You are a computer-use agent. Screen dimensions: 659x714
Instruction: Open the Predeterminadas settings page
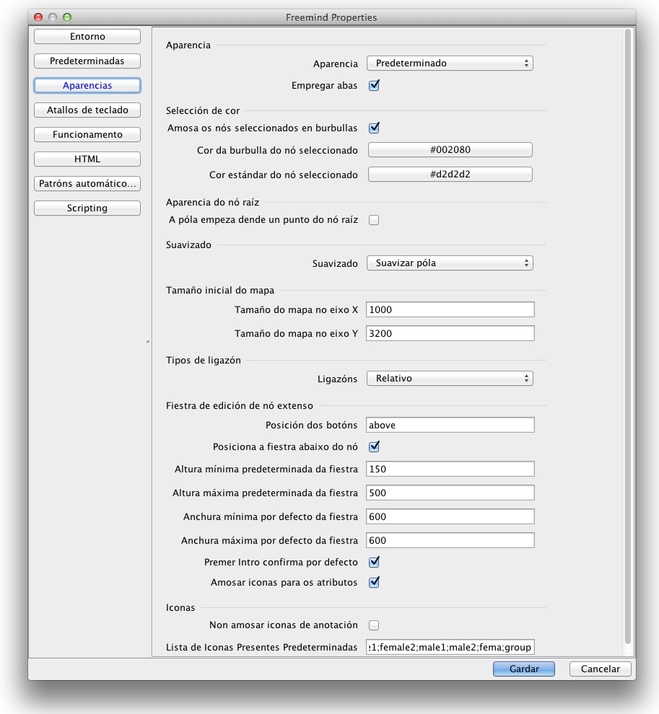click(x=87, y=61)
